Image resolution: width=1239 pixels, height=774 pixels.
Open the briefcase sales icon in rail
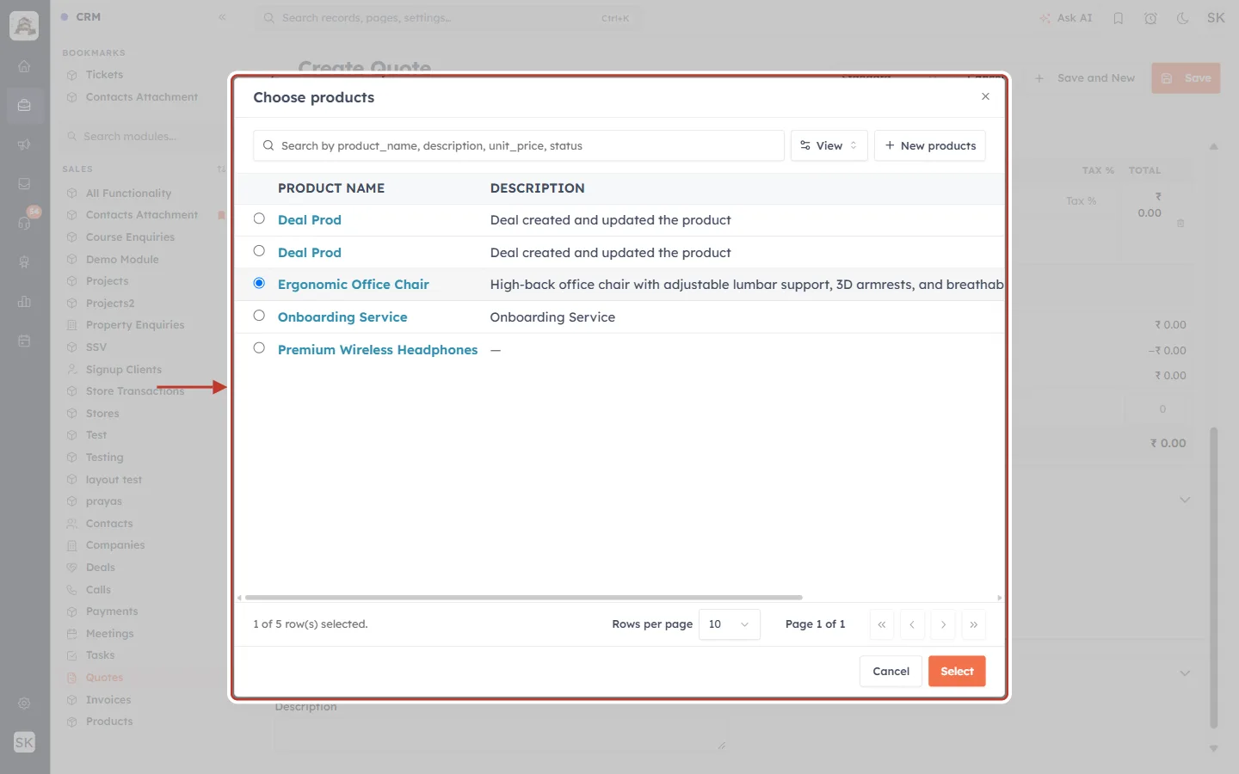pos(24,105)
